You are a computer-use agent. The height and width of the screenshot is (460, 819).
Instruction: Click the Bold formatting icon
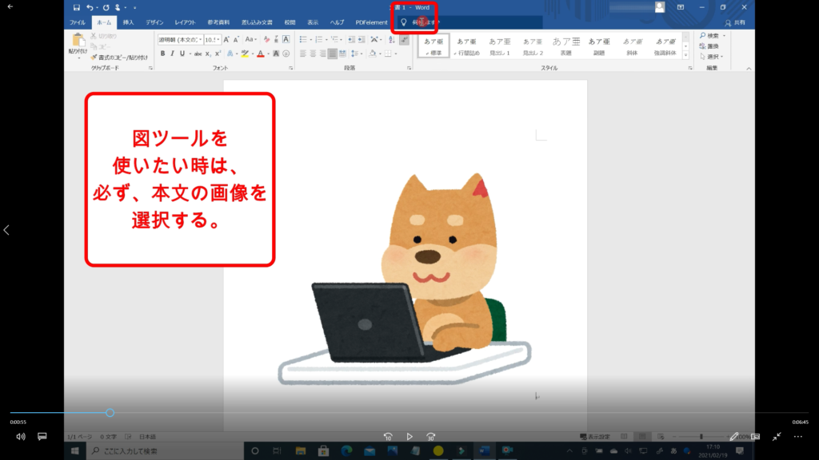point(162,54)
